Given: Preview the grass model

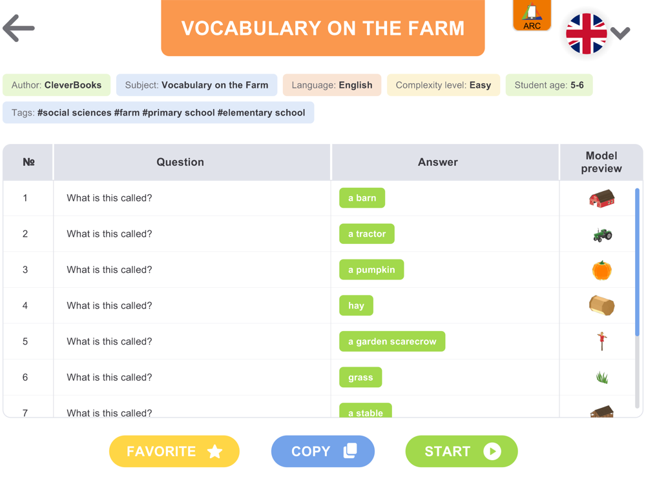Looking at the screenshot, I should (x=602, y=377).
